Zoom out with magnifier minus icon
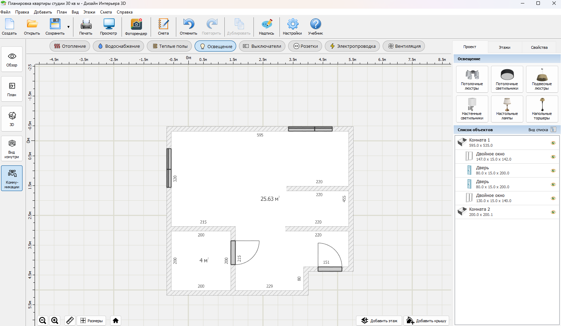Screen dimensions: 561x326 click(43, 320)
